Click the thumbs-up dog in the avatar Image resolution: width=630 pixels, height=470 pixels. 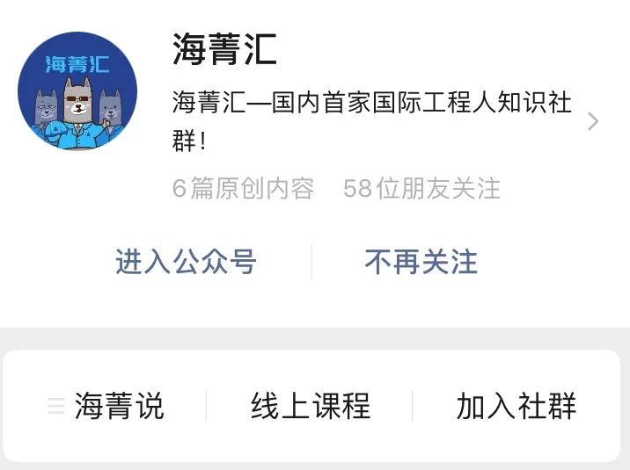(x=111, y=114)
